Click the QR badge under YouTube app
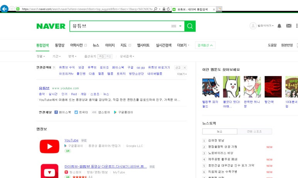The image size is (298, 178). (x=68, y=151)
